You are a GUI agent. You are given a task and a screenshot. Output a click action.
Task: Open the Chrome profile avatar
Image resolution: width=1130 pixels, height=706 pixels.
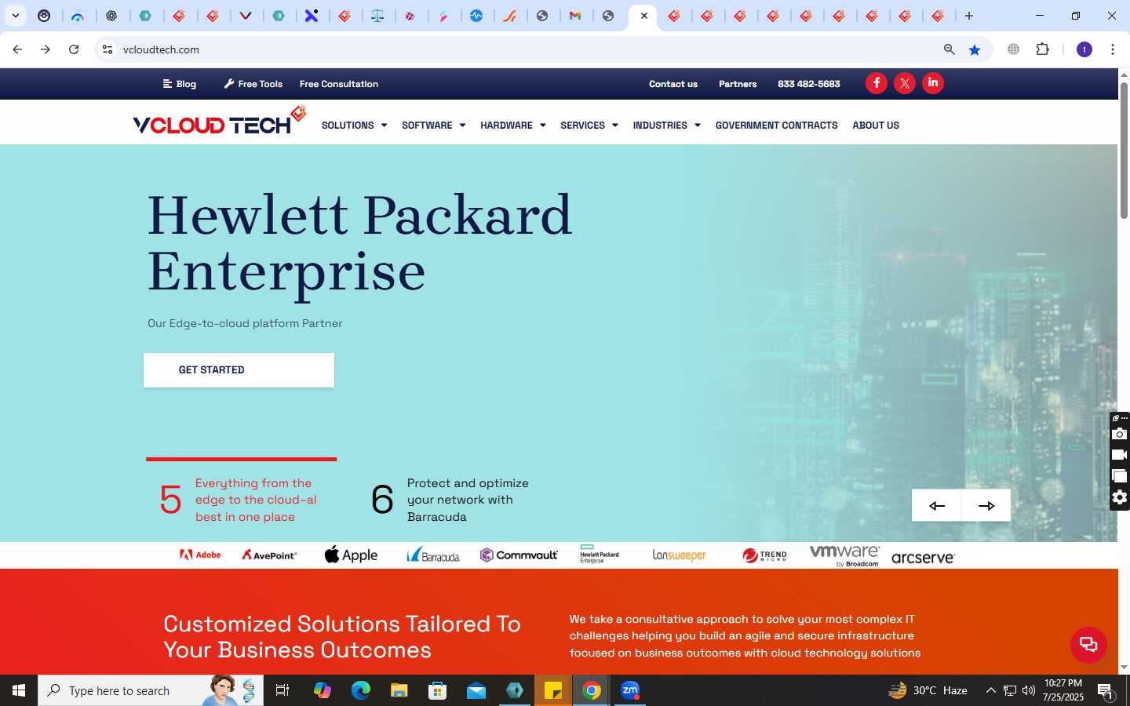1084,49
